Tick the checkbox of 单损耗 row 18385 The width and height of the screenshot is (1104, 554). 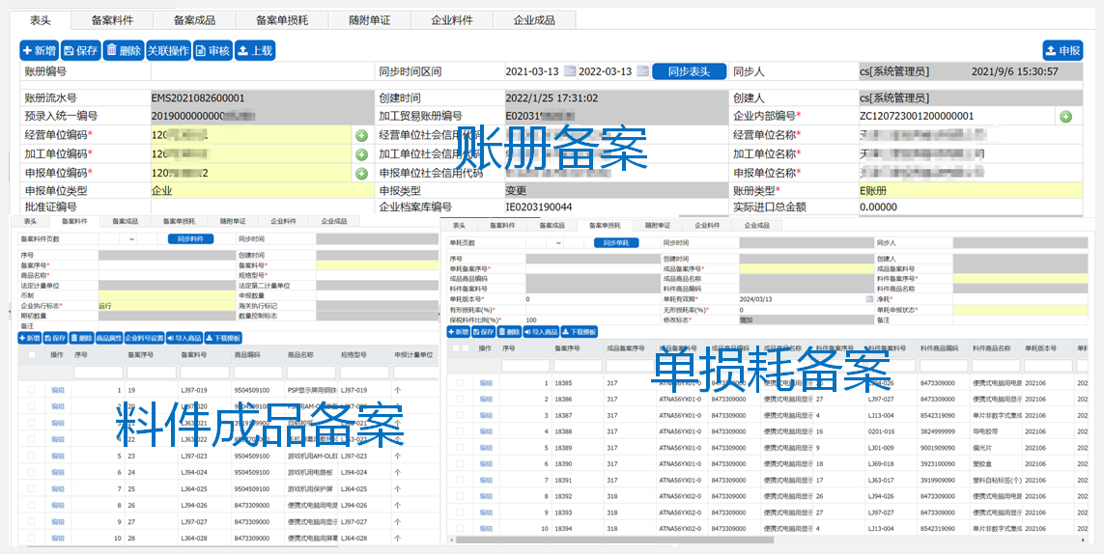pos(460,383)
